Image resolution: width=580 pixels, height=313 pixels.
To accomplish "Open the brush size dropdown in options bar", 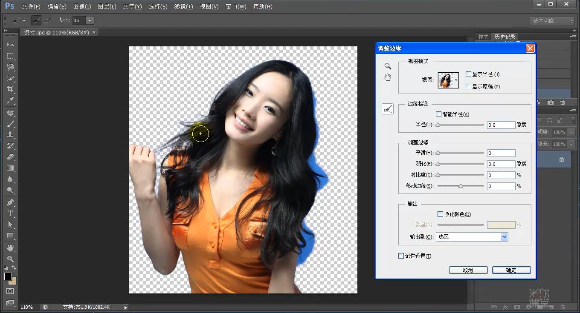I will click(x=90, y=20).
